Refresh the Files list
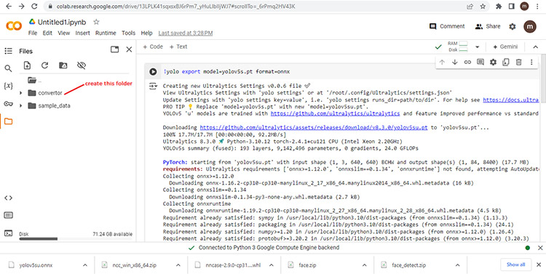This screenshot has width=546, height=274. click(x=44, y=65)
